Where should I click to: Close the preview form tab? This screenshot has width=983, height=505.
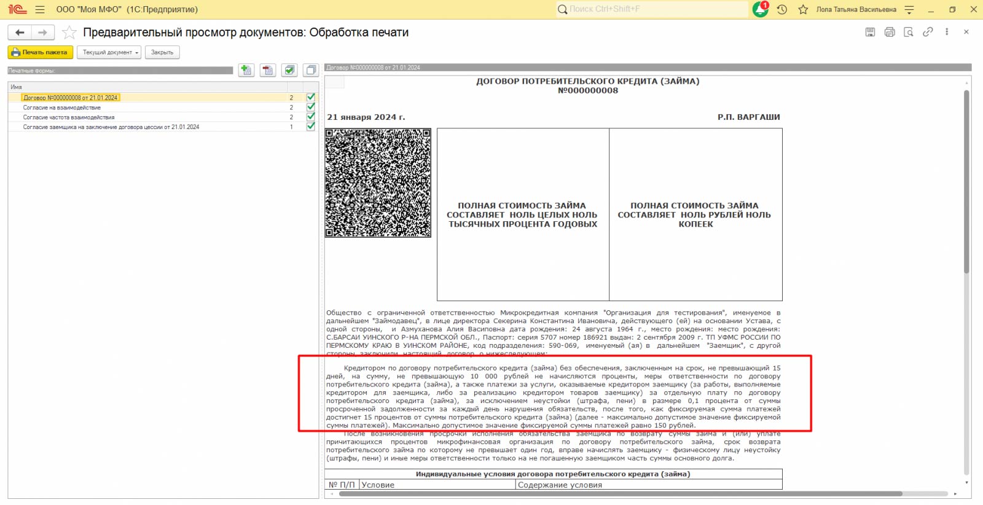pyautogui.click(x=966, y=32)
